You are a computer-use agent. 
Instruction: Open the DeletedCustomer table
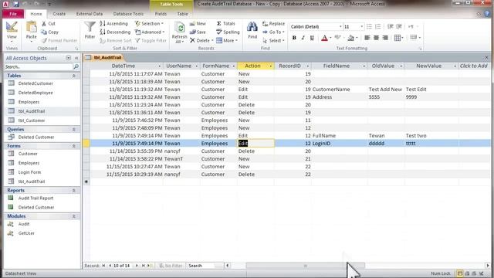pyautogui.click(x=36, y=83)
